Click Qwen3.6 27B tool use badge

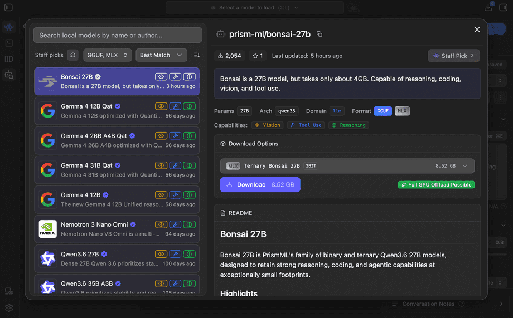tap(175, 254)
